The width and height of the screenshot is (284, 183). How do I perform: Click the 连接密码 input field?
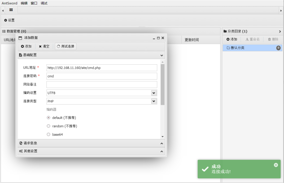point(102,76)
